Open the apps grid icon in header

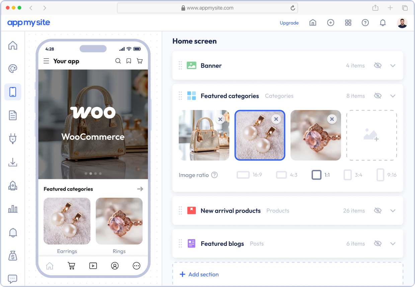(x=348, y=23)
